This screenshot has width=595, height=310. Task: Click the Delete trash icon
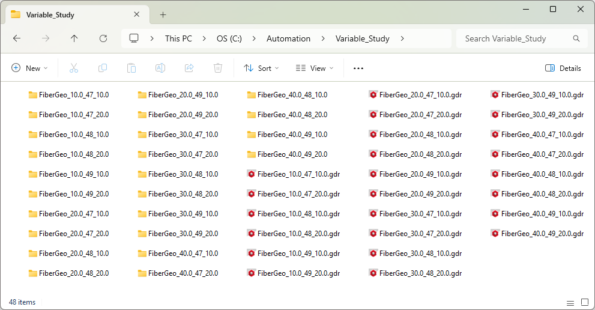(x=218, y=68)
